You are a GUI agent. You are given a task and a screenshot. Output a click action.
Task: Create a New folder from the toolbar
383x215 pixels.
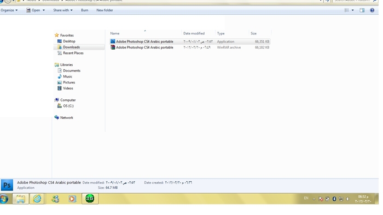(x=105, y=10)
